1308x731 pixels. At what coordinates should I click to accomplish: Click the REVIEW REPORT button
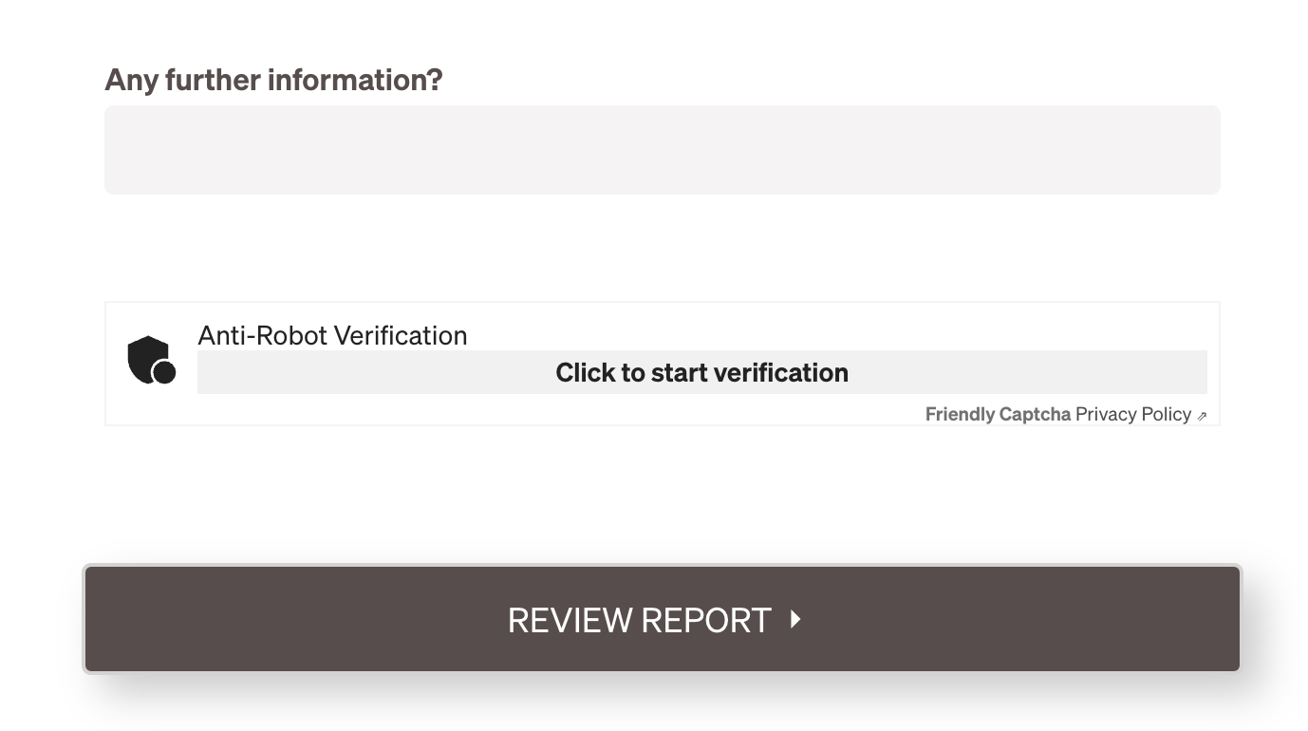coord(663,619)
